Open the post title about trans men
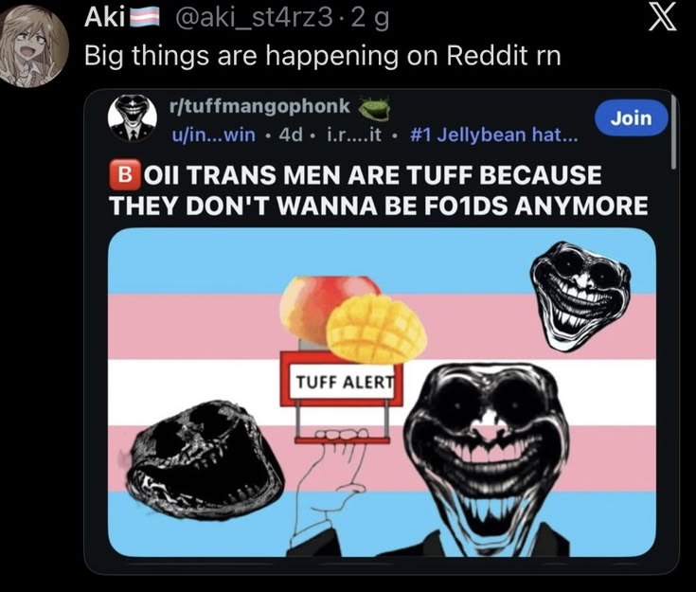The width and height of the screenshot is (696, 592). click(378, 190)
